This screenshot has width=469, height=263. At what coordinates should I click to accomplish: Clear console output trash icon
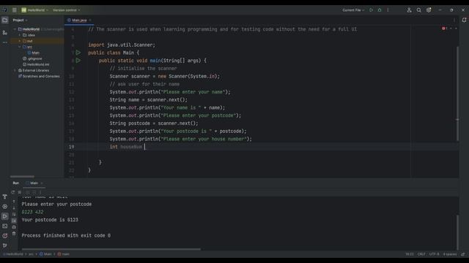14,233
